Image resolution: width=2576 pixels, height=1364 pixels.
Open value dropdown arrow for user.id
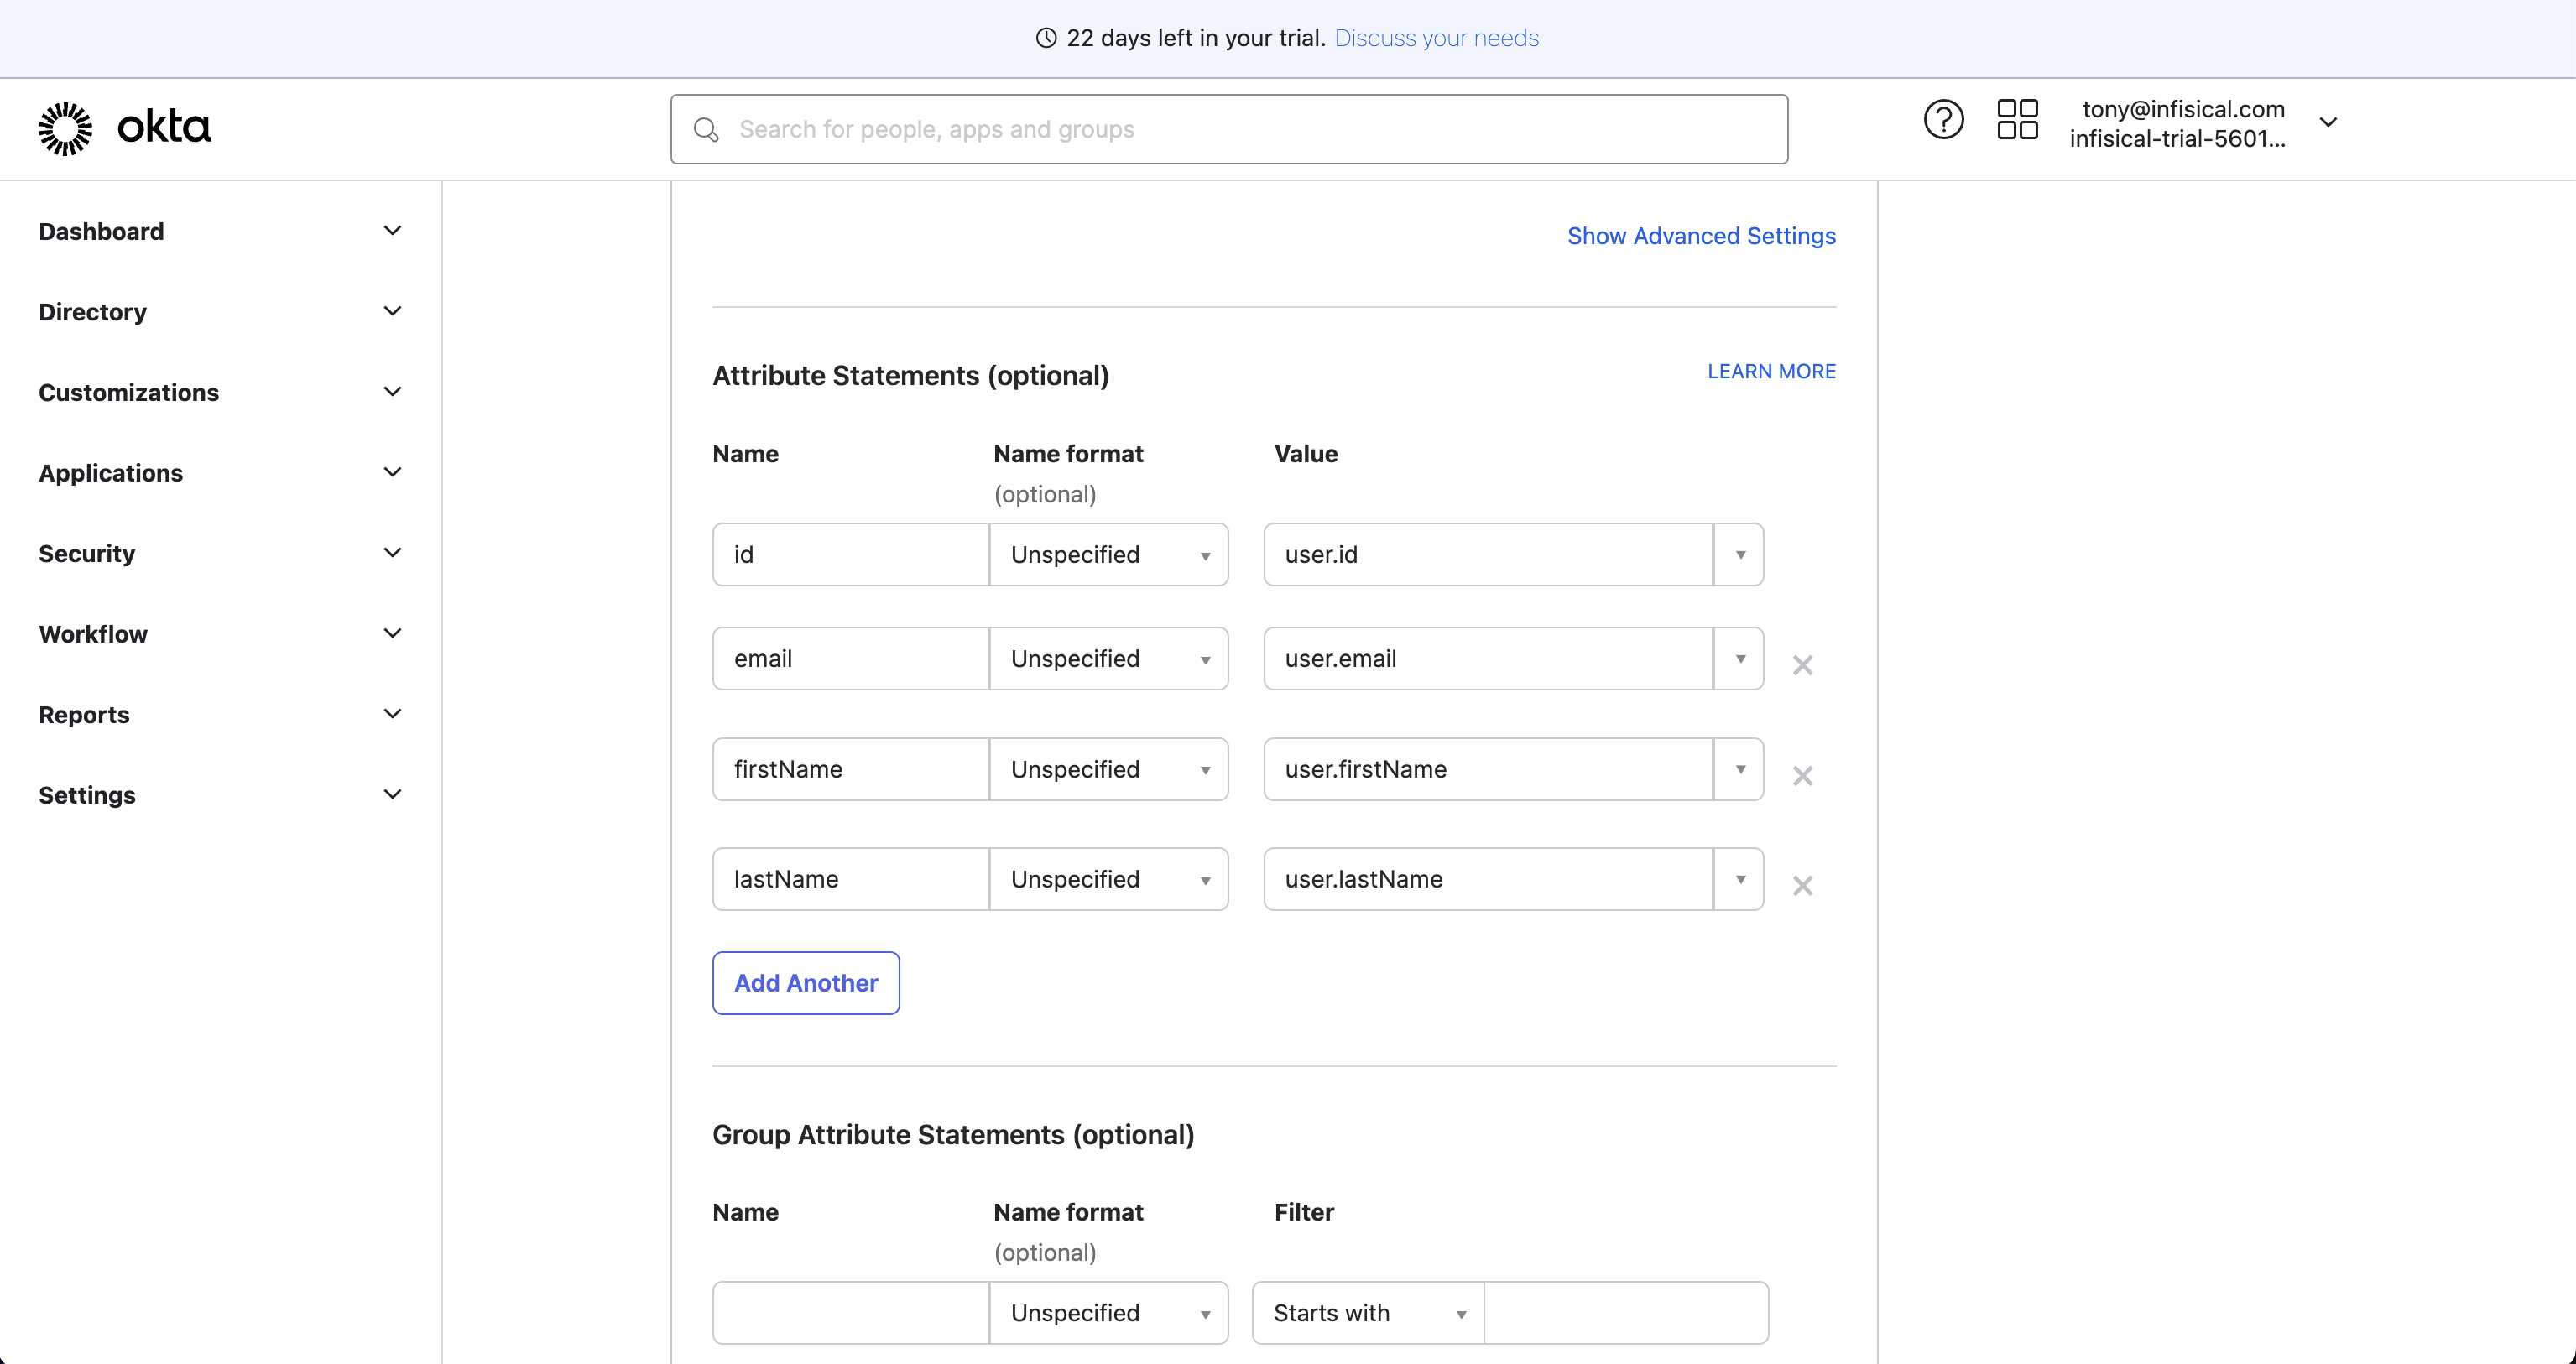pyautogui.click(x=1739, y=555)
